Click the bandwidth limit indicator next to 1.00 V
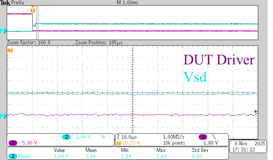 pyautogui.click(x=102, y=137)
